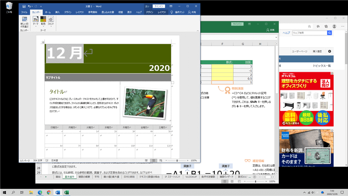Open the 参考資料 tab in Word
The height and width of the screenshot is (196, 348).
pyautogui.click(x=93, y=12)
